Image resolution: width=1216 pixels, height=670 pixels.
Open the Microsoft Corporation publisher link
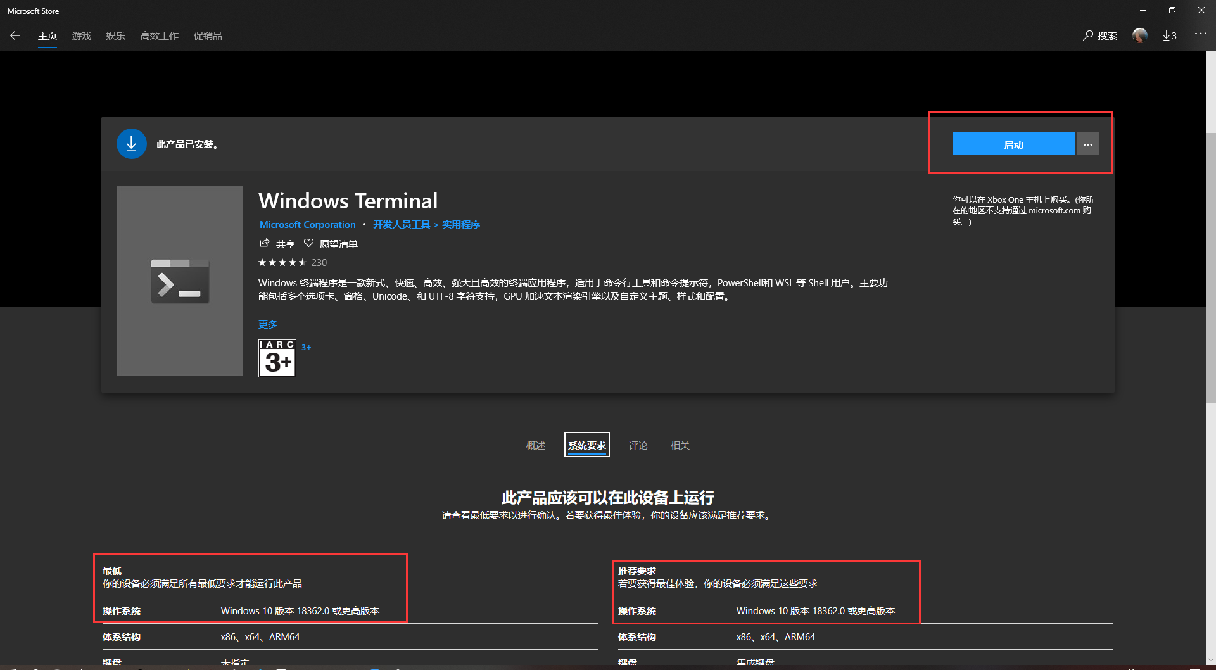coord(308,225)
